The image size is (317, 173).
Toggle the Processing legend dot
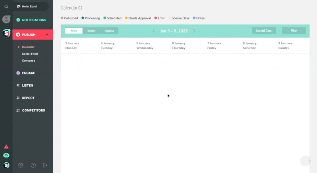(x=83, y=18)
